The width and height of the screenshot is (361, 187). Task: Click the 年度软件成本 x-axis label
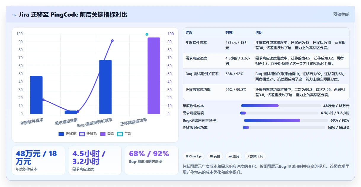pyautogui.click(x=32, y=121)
